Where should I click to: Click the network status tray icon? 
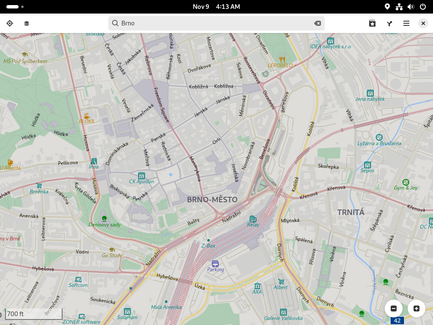(399, 7)
